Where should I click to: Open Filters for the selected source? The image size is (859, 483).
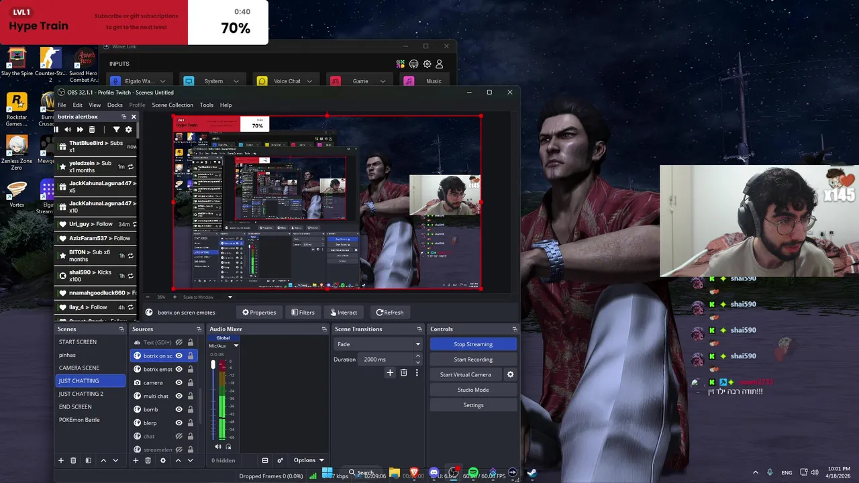click(x=303, y=312)
